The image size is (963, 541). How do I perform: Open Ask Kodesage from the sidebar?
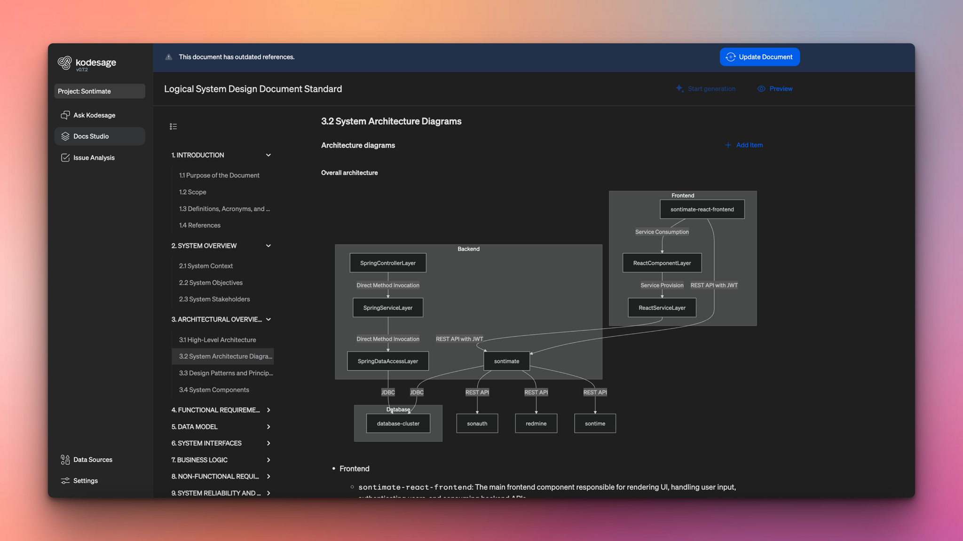tap(94, 115)
